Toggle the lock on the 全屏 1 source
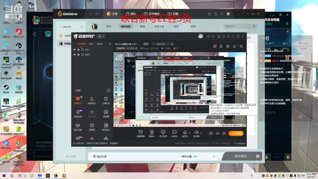Image resolution: width=318 pixels, height=179 pixels. tap(78, 54)
